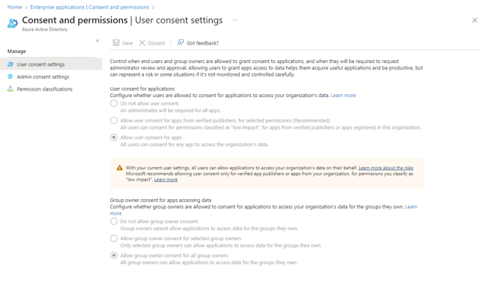Close the Consent and permissions blade
This screenshot has height=282, width=488.
click(475, 21)
